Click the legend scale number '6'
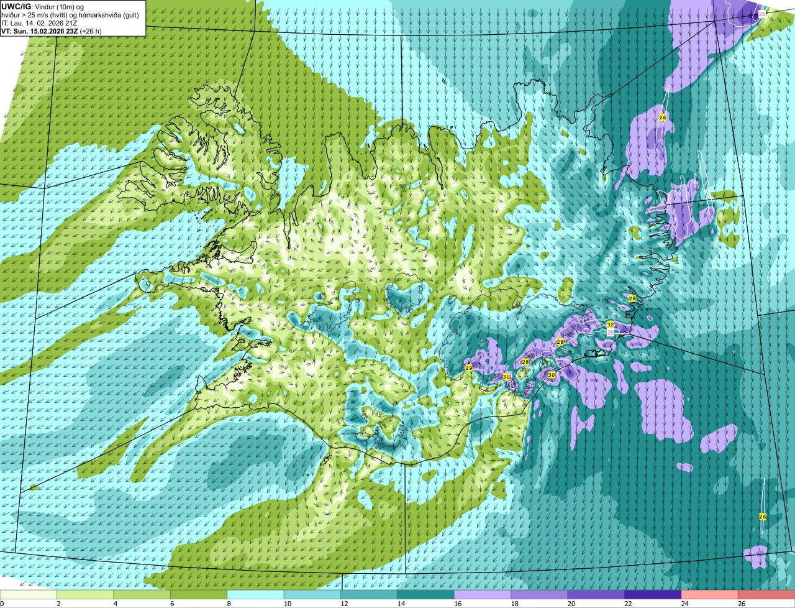The image size is (795, 608). [x=172, y=604]
